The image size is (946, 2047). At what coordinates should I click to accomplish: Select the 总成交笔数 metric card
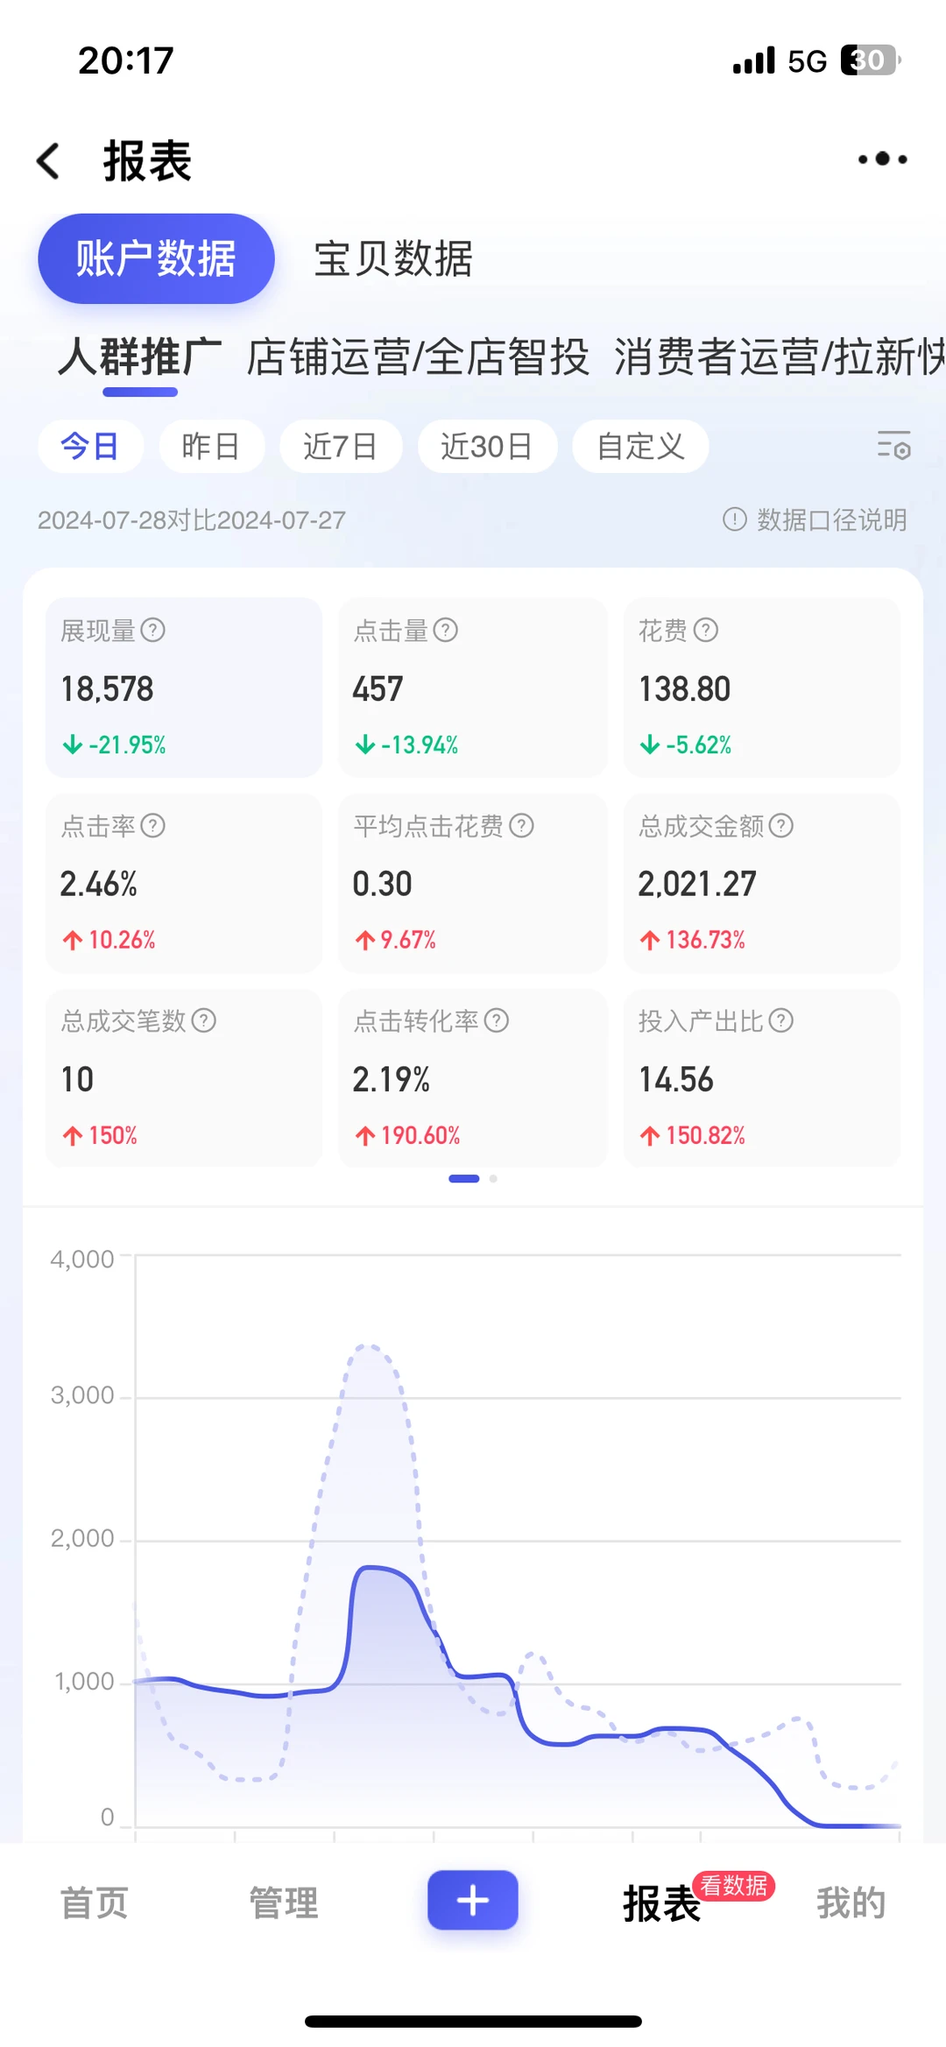(184, 1078)
